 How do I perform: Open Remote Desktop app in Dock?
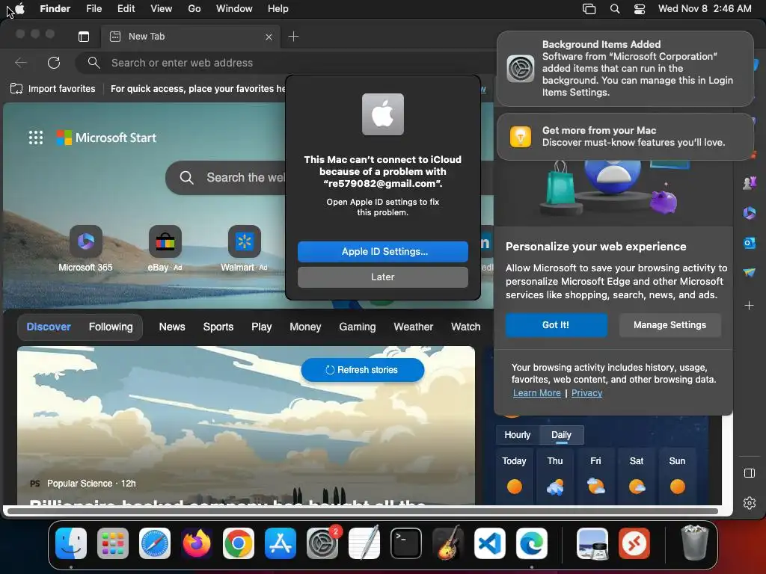[634, 543]
